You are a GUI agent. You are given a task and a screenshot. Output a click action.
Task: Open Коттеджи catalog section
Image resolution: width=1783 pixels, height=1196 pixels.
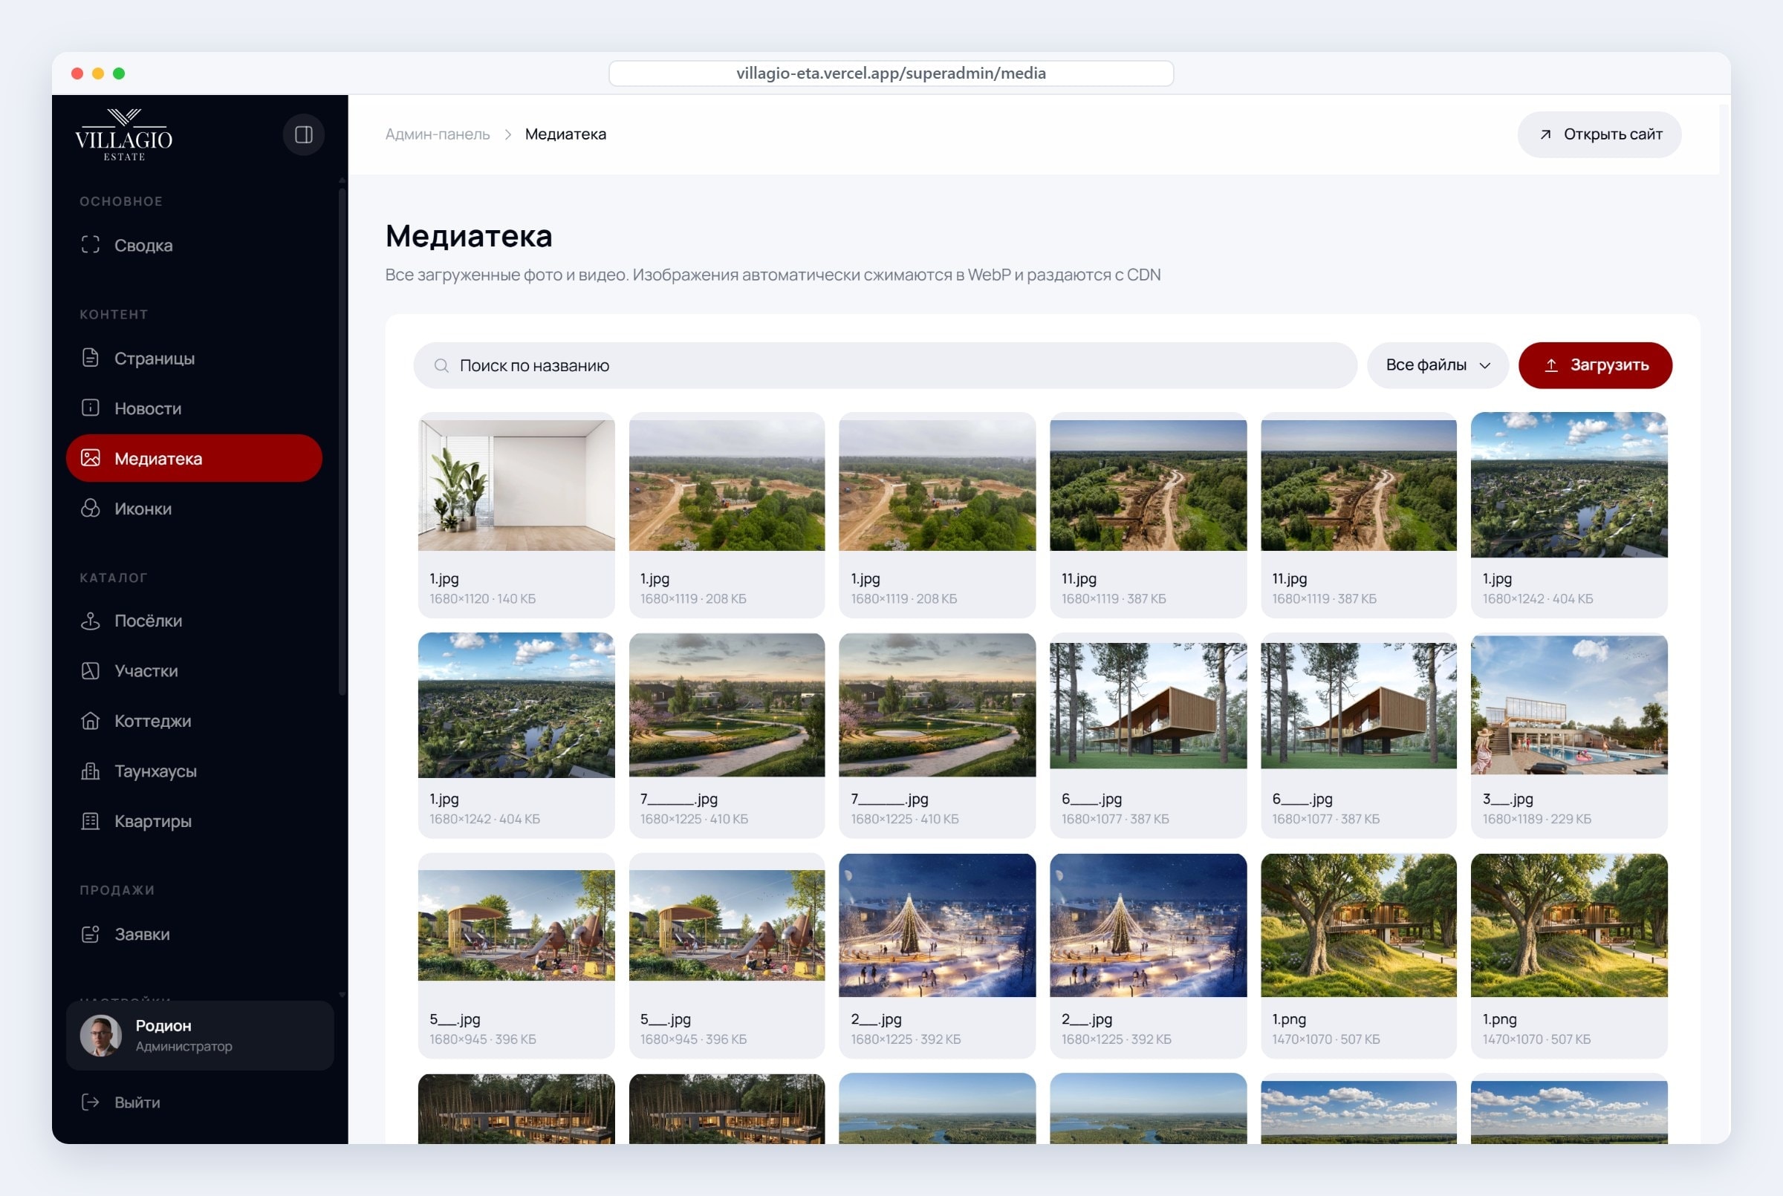[x=195, y=720]
